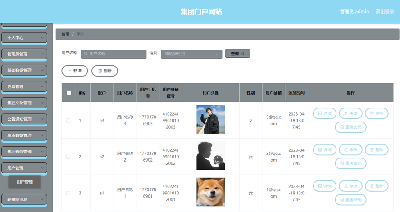Collapse the 用户管理 parent sidebar menu
400x212 pixels.
[24, 168]
